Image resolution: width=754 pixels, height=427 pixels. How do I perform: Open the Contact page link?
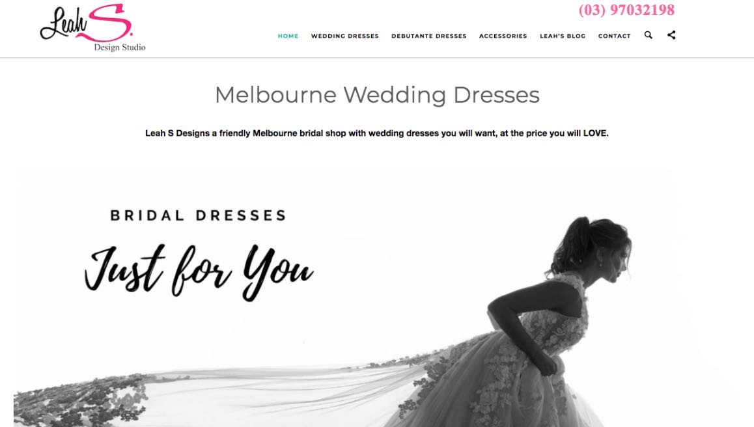614,36
